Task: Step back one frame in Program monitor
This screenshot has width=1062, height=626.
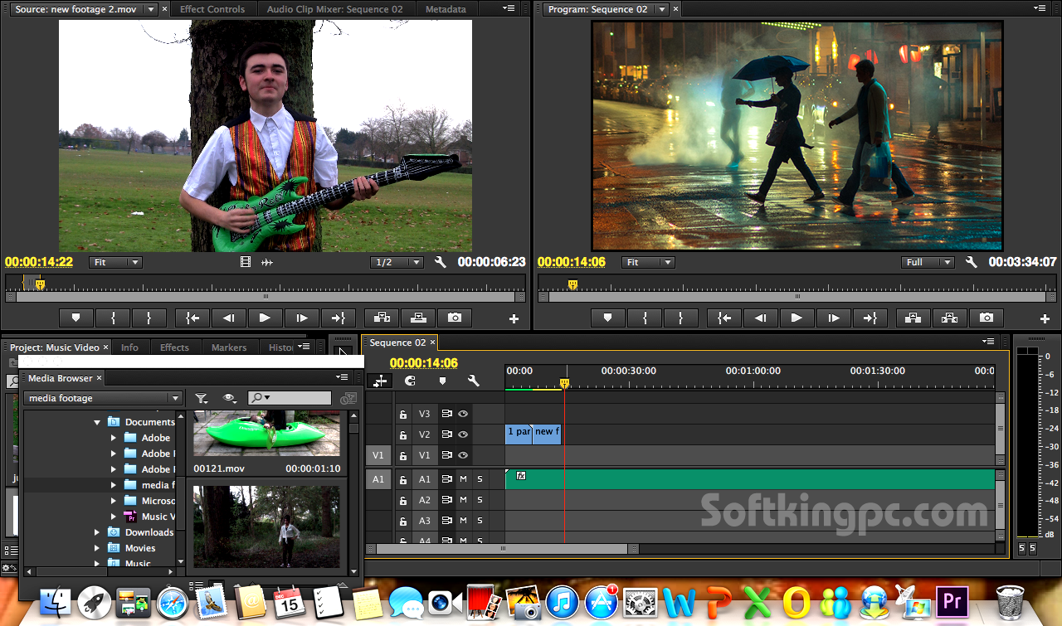Action: (760, 318)
